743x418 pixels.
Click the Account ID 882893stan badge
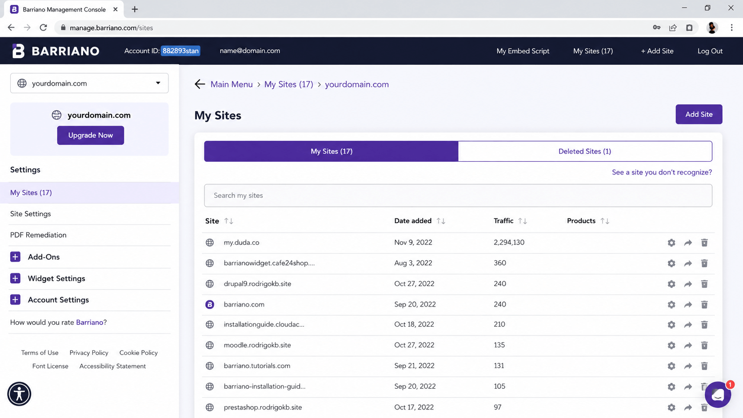point(180,51)
